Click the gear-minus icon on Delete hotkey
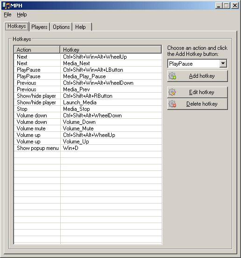241x258 pixels. coord(172,104)
